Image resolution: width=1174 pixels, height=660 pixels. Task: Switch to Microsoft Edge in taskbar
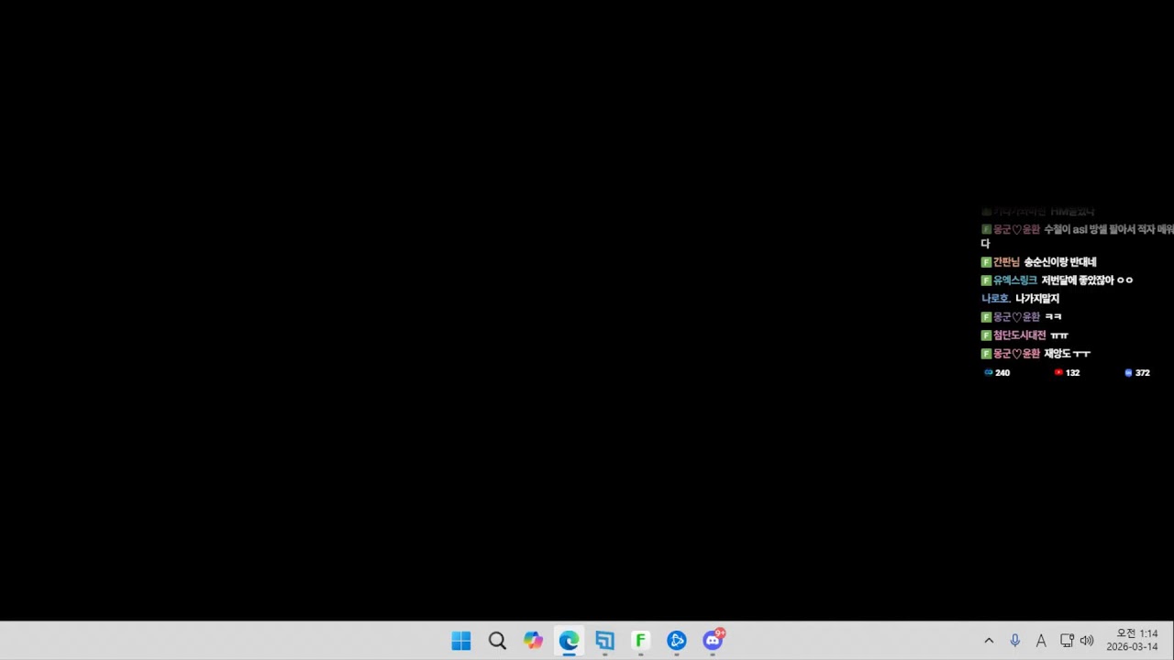pos(570,641)
